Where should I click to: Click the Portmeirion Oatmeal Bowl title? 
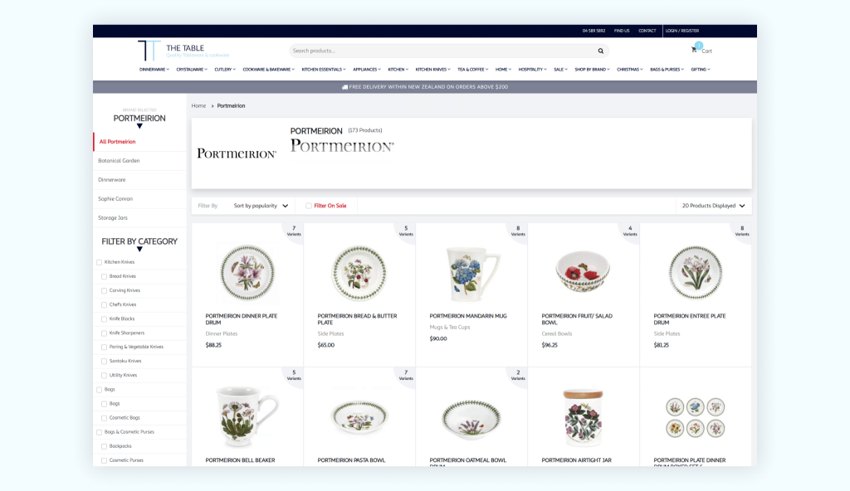468,462
